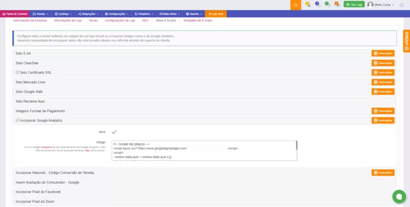This screenshot has width=410, height=207.
Task: Open the Mala Direta dropdown menu
Action: (170, 14)
